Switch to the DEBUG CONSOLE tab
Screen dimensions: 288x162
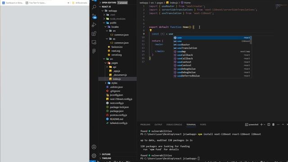174,125
